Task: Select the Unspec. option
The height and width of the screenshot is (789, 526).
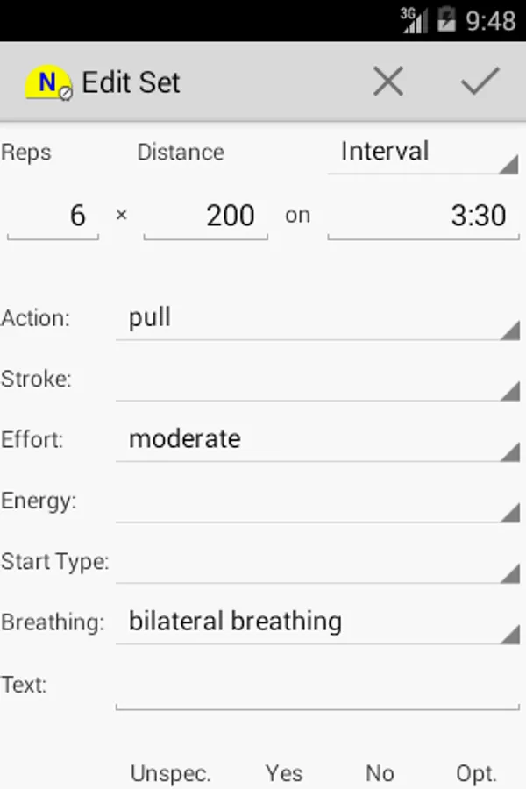Action: (170, 773)
